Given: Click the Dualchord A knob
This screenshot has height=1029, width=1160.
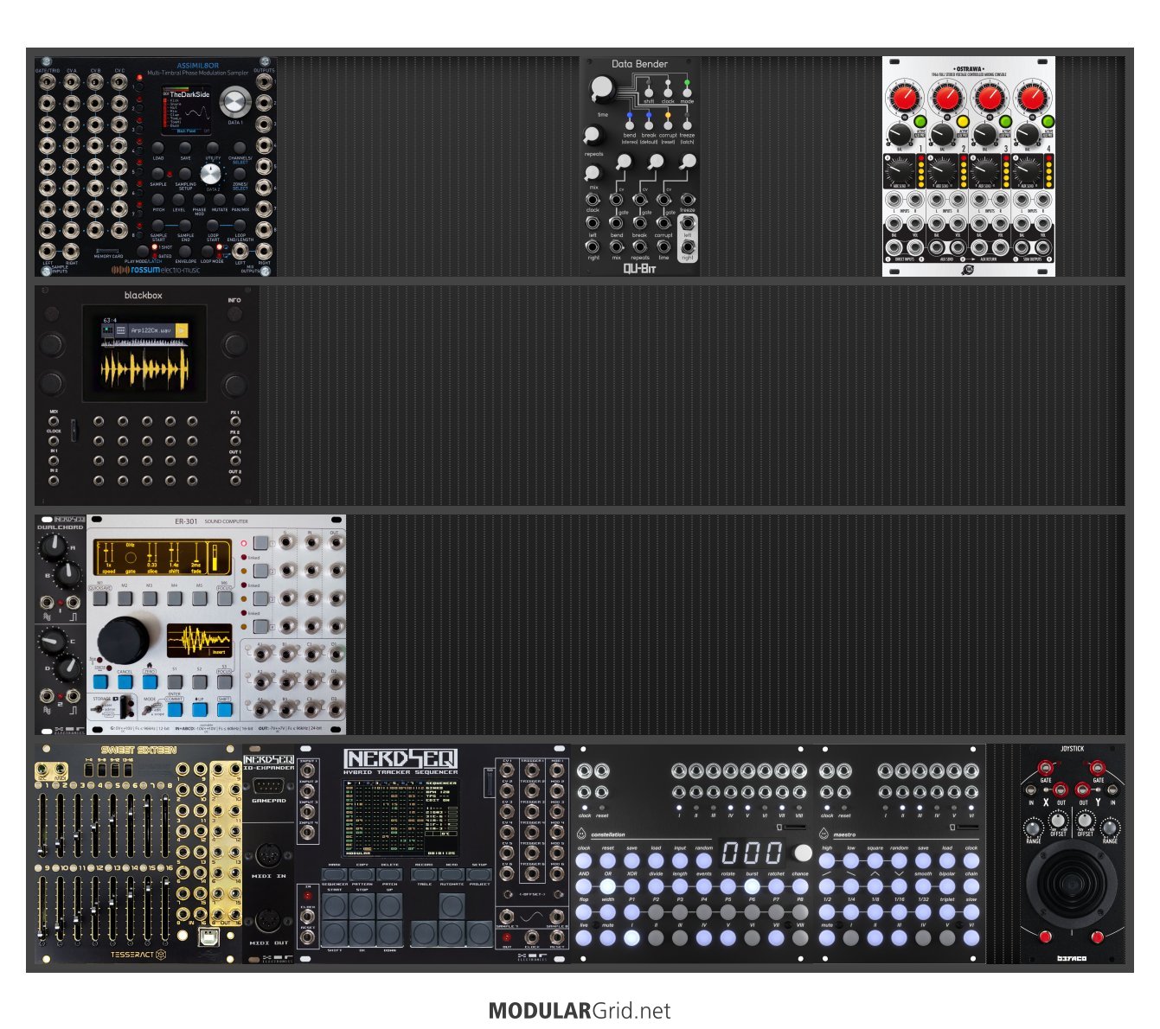Looking at the screenshot, I should (53, 546).
